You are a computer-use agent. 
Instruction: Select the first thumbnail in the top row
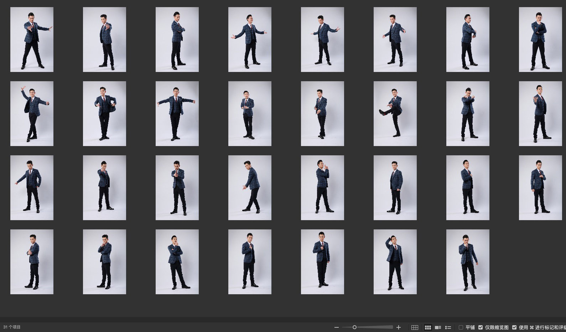coord(32,40)
